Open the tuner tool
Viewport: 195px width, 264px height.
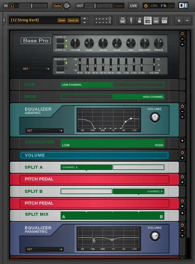(131, 20)
